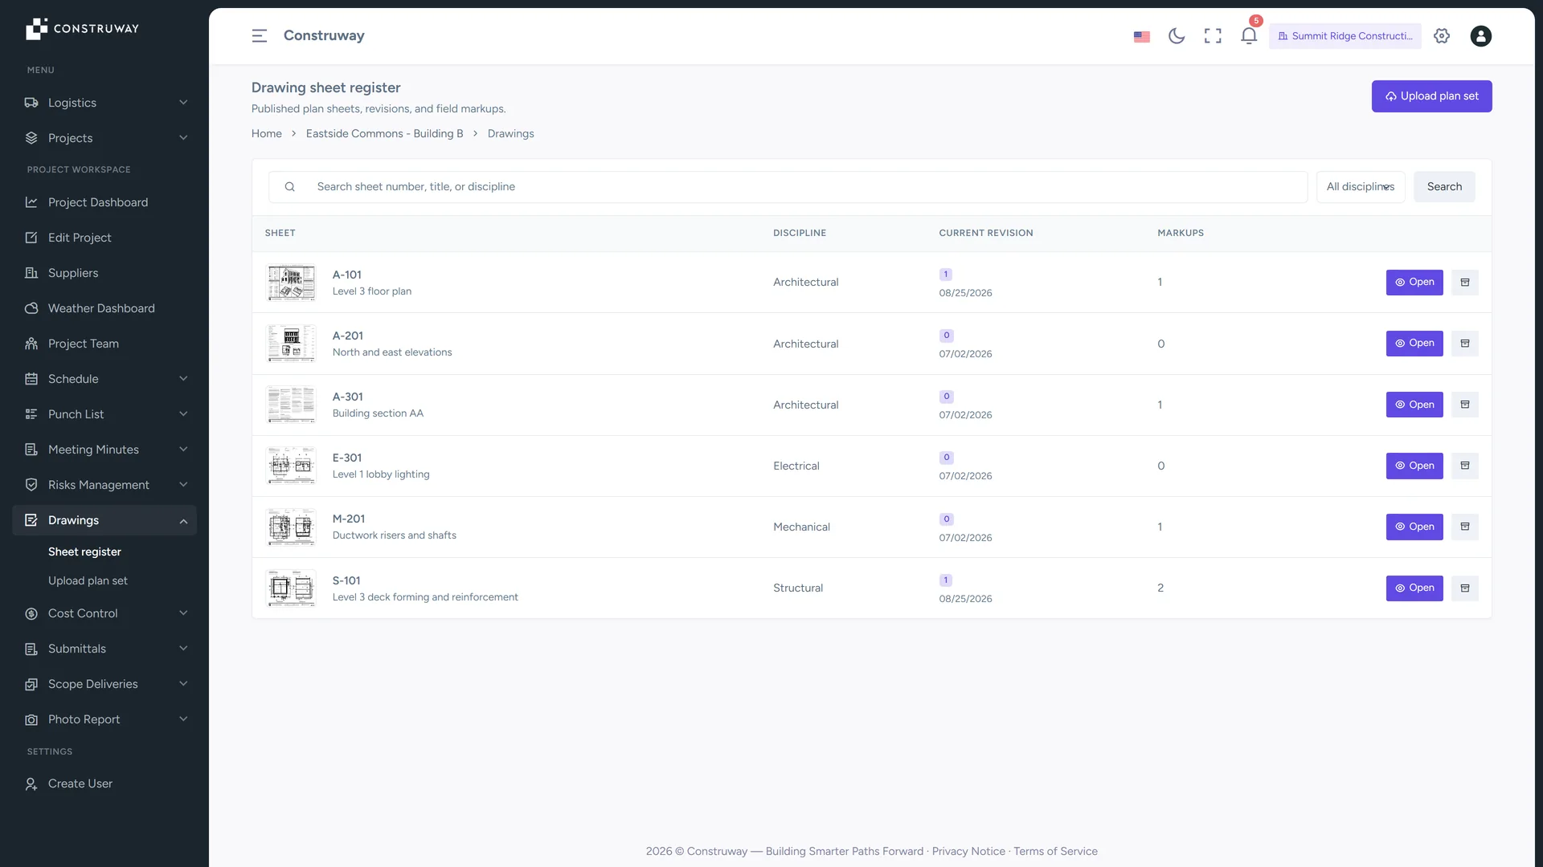Click the M-201 sheet thumbnail
The height and width of the screenshot is (867, 1543).
[x=291, y=527]
